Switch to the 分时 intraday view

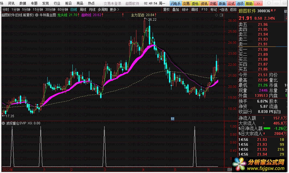tap(5, 10)
